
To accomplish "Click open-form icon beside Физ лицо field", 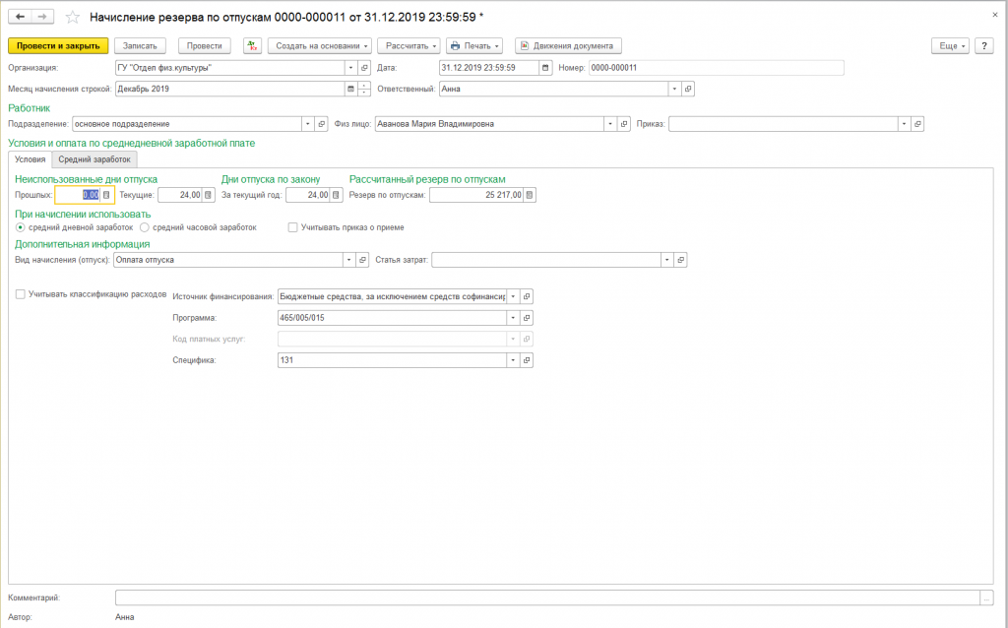I will click(x=622, y=124).
